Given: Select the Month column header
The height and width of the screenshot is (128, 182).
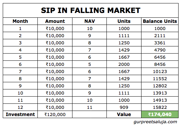Looking at the screenshot, I should coord(20,21).
